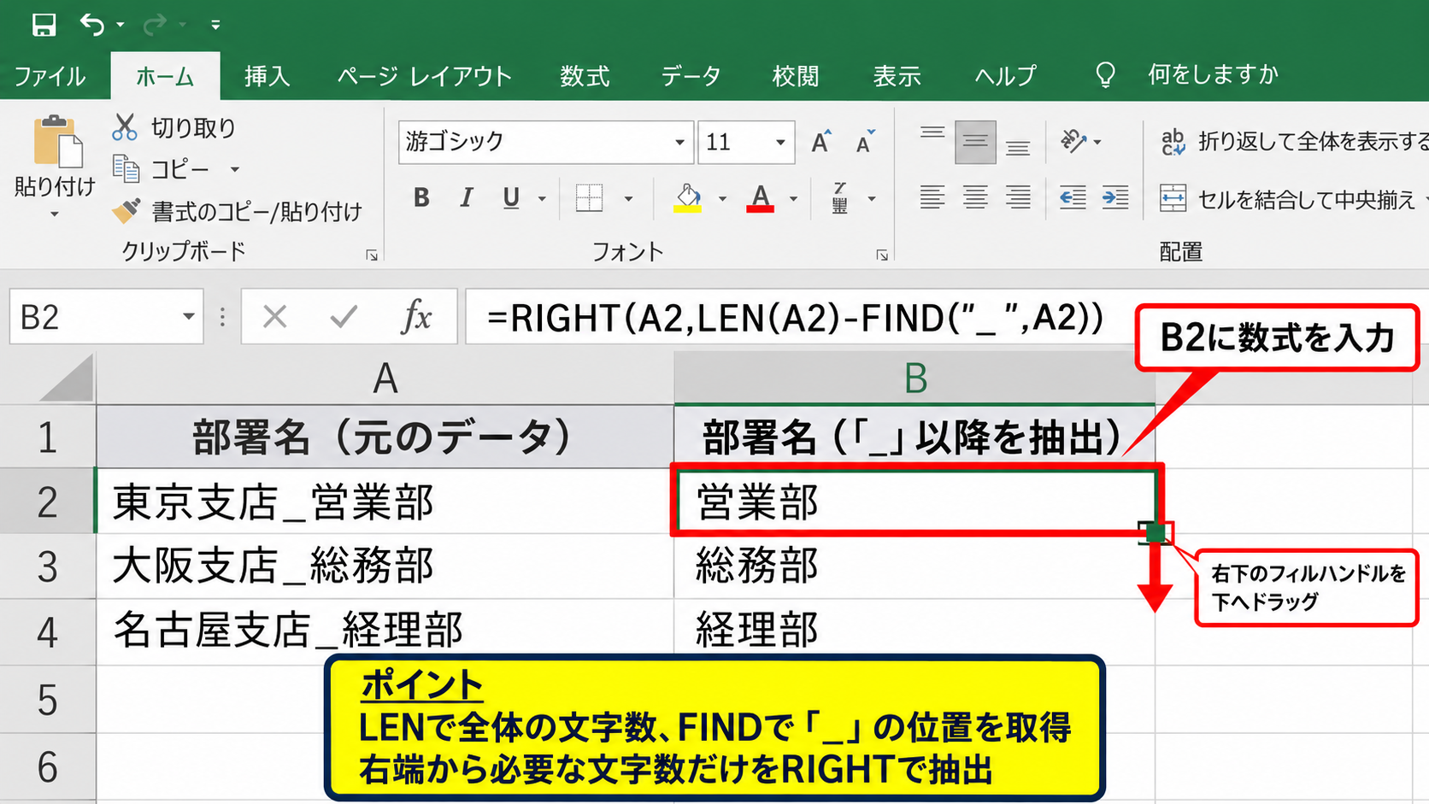Open the font size 11 dropdown

click(780, 143)
